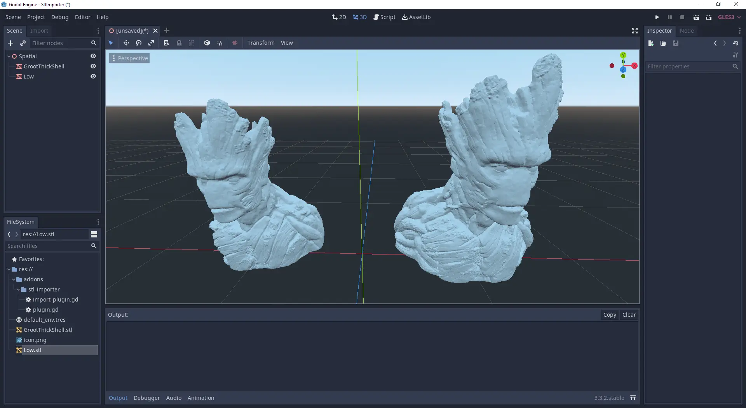Add a new child node with plus
This screenshot has height=408, width=746.
10,43
